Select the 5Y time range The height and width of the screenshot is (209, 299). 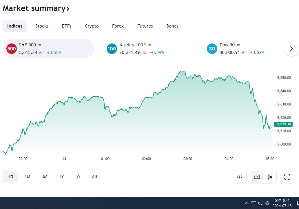(78, 177)
